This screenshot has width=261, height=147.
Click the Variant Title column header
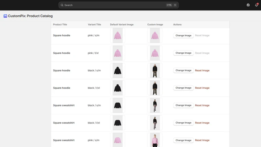tap(94, 24)
